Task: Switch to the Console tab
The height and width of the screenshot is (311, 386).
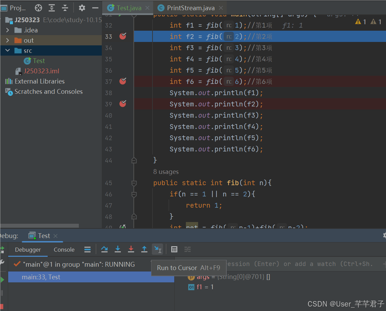Action: (64, 250)
